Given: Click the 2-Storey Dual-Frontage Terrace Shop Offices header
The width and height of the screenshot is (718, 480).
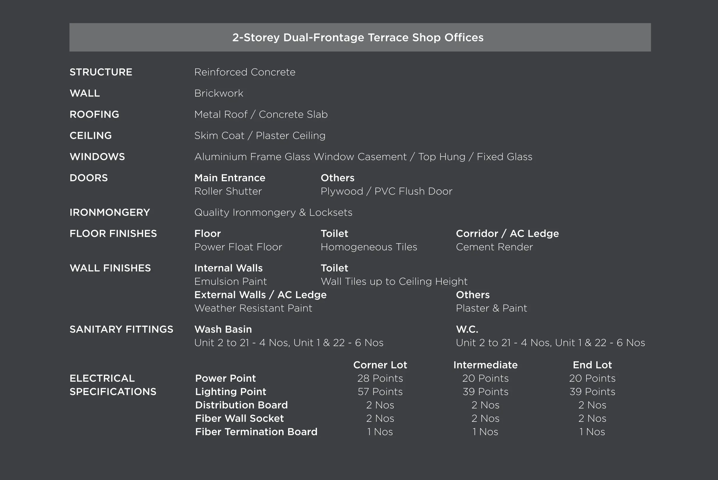Looking at the screenshot, I should (x=358, y=37).
